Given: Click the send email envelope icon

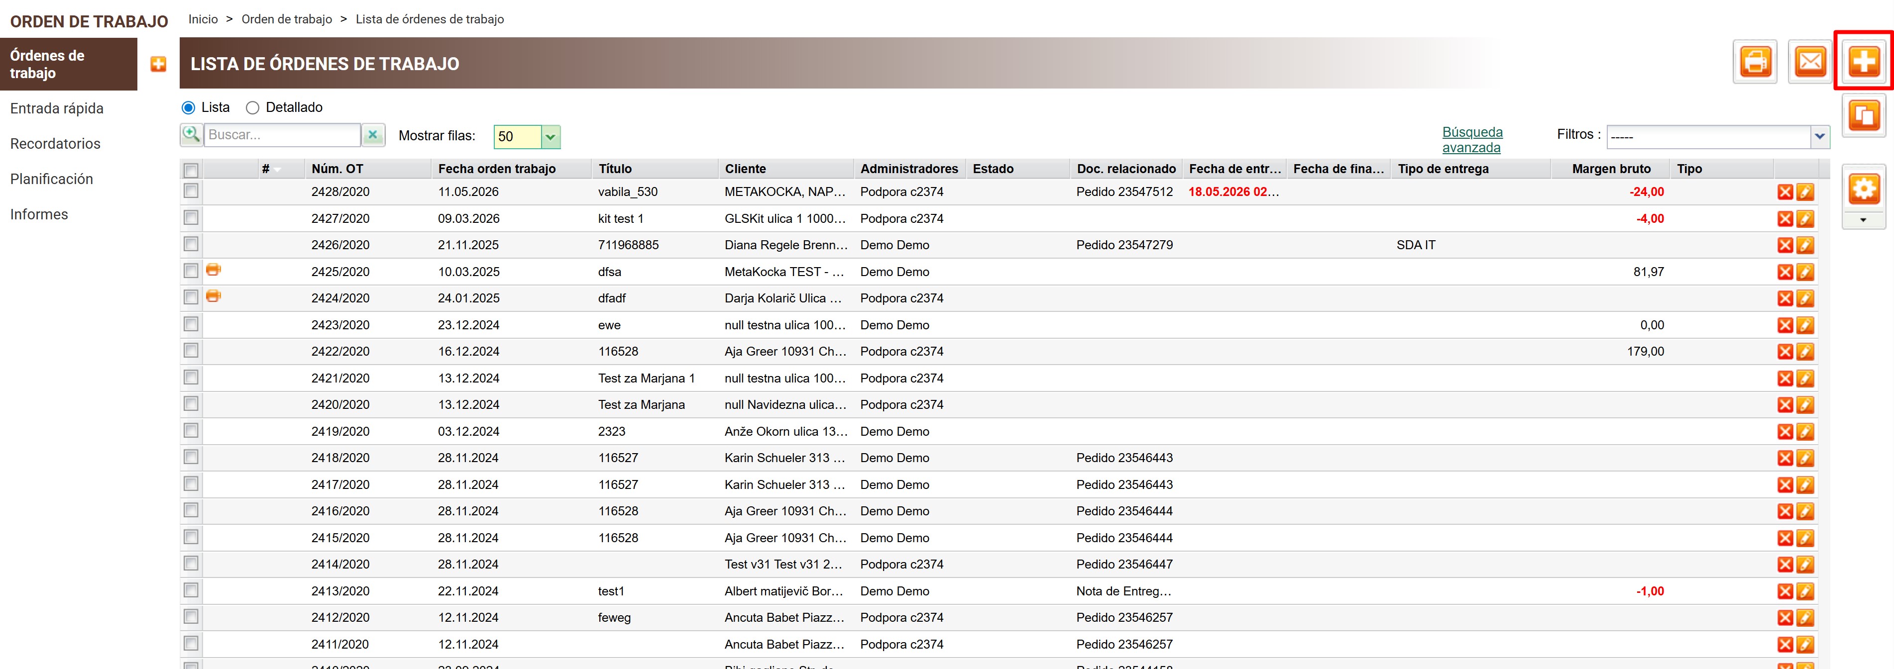Looking at the screenshot, I should (1809, 62).
